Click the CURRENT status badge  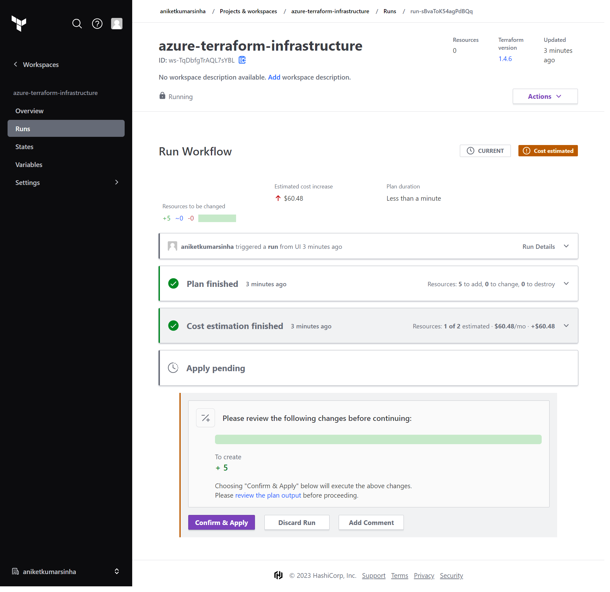pos(485,151)
